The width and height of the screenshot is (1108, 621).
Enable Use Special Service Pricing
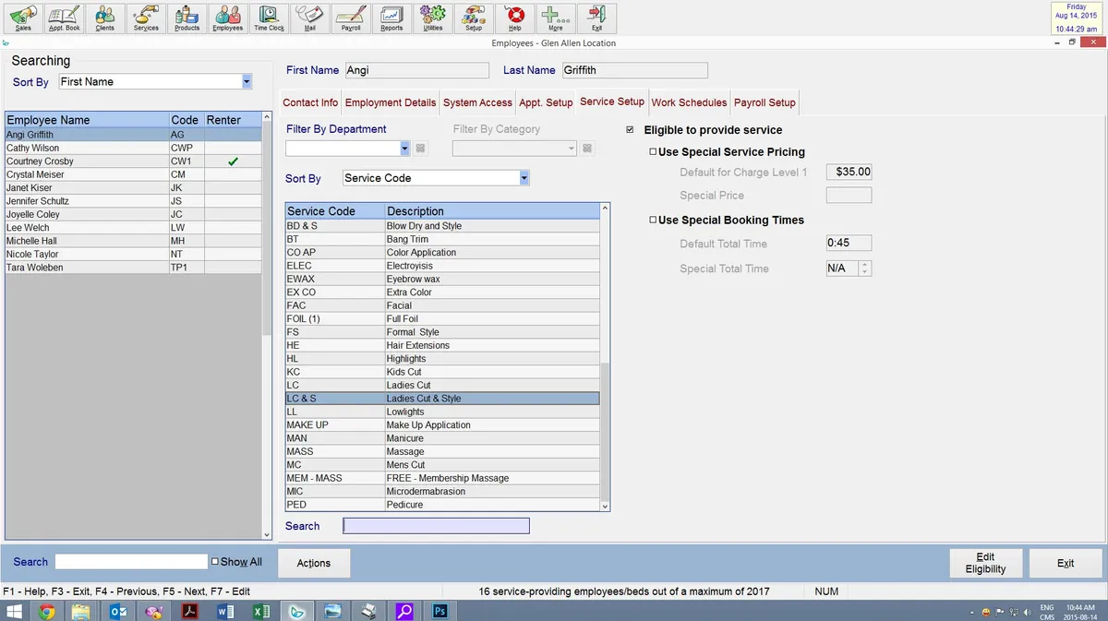point(653,152)
